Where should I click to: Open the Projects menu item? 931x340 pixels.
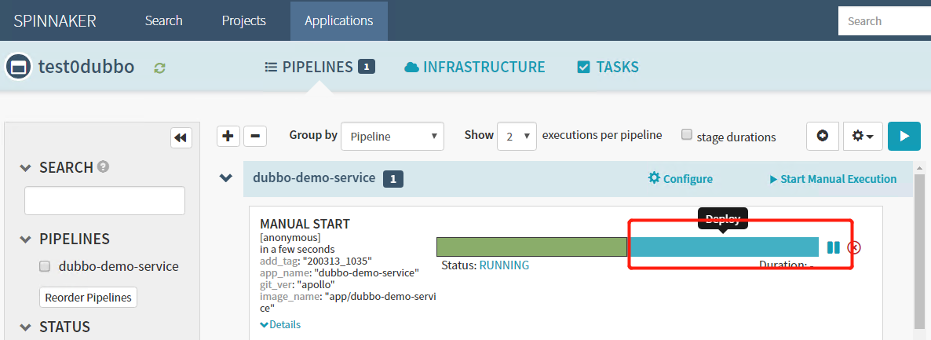pyautogui.click(x=243, y=20)
